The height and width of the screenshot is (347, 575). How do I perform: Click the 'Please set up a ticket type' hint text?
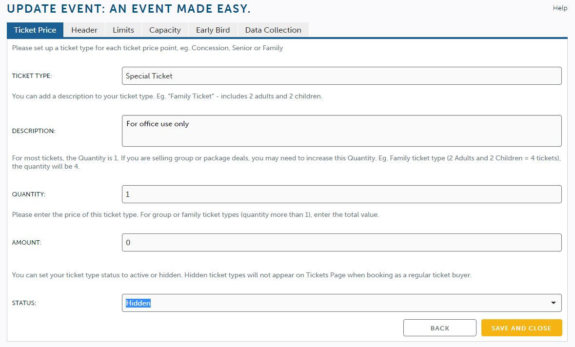[x=147, y=48]
